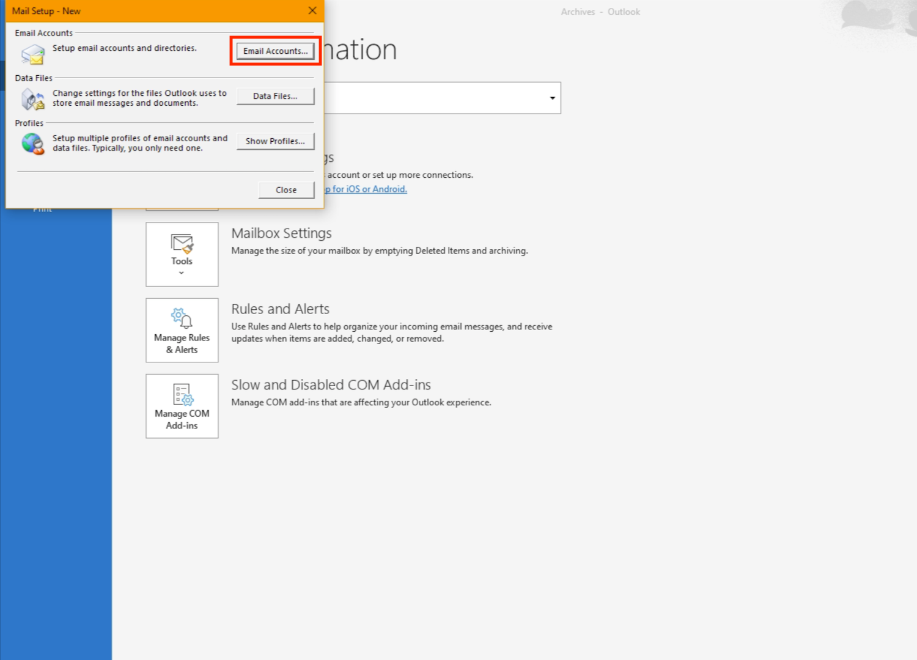This screenshot has height=660, width=917.
Task: Open Manage COM Add-ins
Action: (182, 406)
